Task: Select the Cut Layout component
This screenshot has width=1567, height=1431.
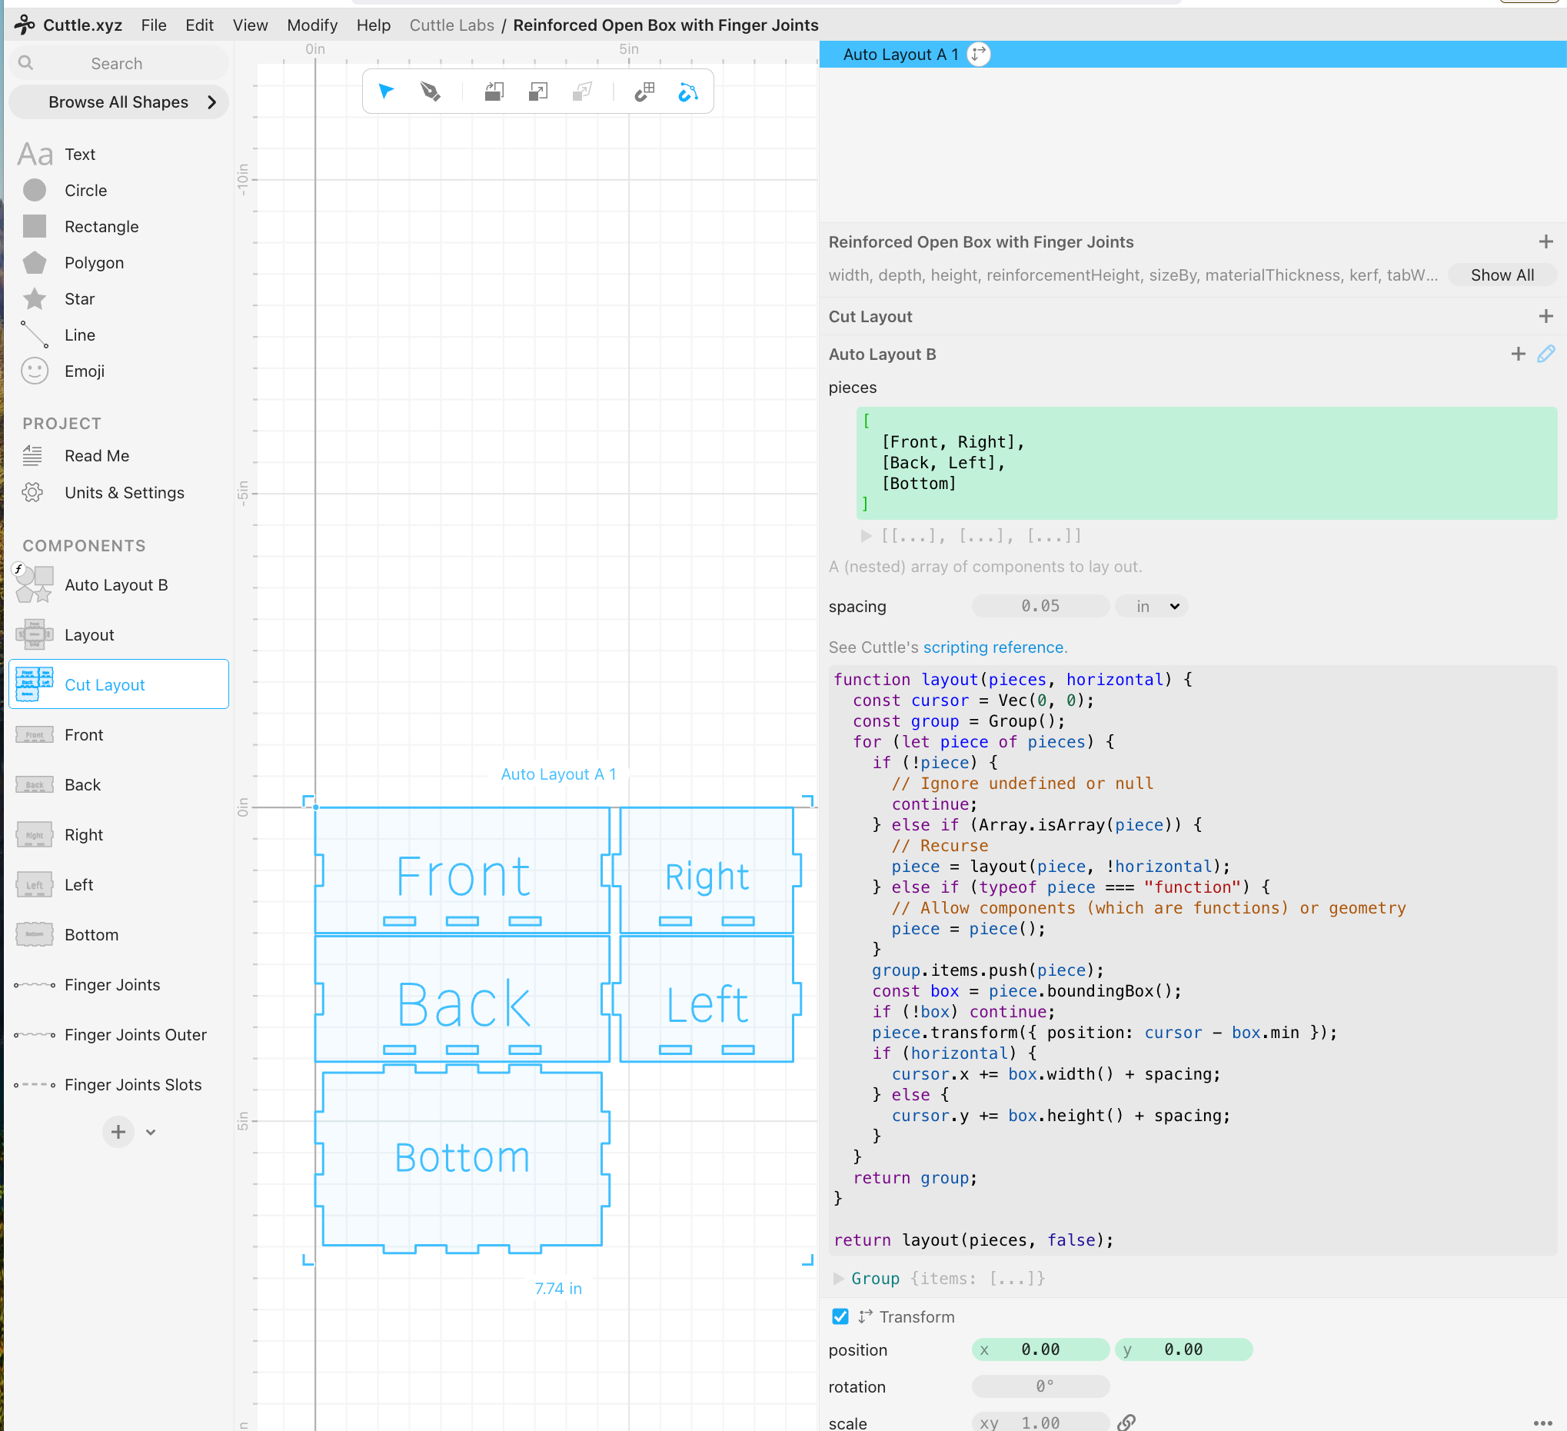Action: (x=118, y=685)
